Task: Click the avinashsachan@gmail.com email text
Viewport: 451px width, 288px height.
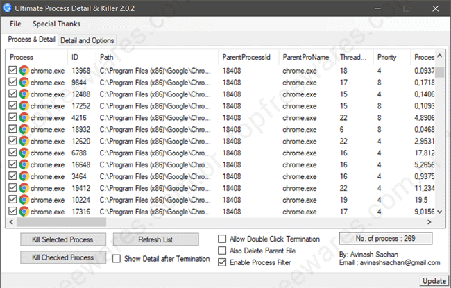Action: tap(400, 263)
